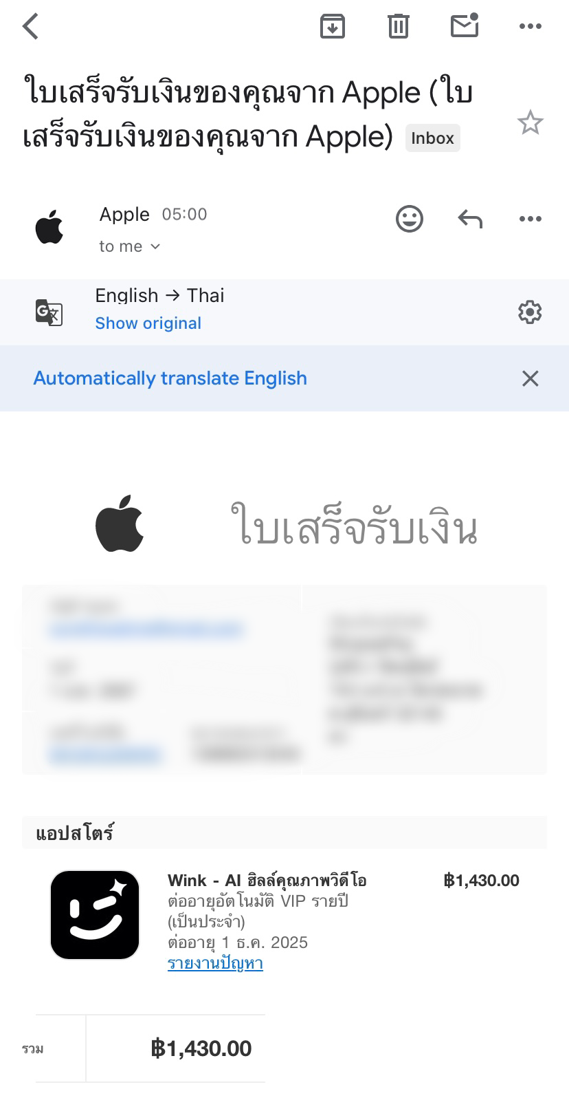Tap the Wink app icon thumbnail

click(95, 915)
